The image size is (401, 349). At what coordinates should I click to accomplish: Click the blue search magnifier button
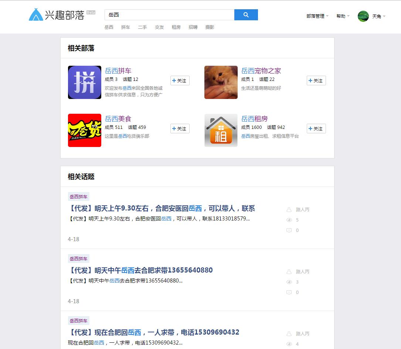click(x=246, y=15)
